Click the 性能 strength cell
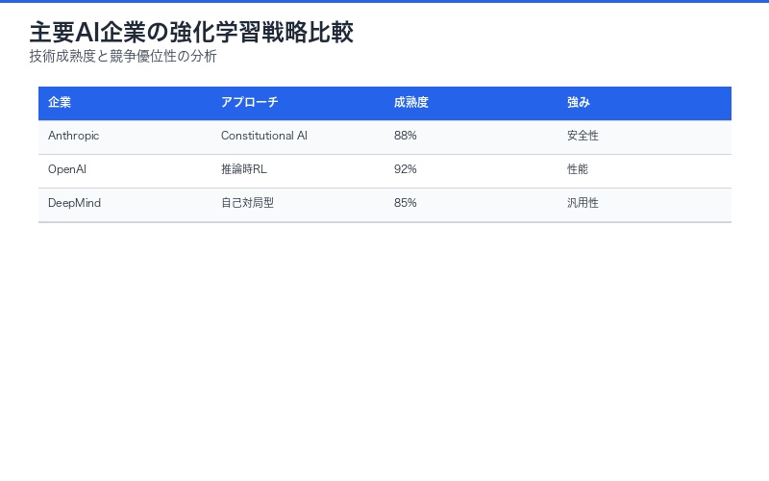 [578, 169]
